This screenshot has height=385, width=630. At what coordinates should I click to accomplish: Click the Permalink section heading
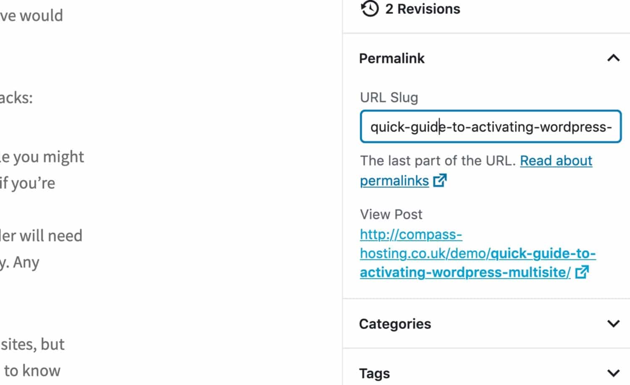(x=391, y=58)
